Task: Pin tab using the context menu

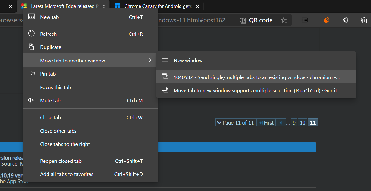Action: tap(48, 74)
